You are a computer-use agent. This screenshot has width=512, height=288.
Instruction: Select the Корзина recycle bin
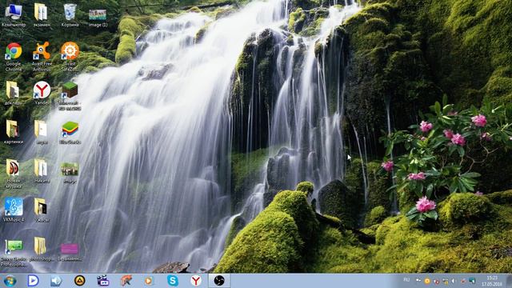(70, 14)
